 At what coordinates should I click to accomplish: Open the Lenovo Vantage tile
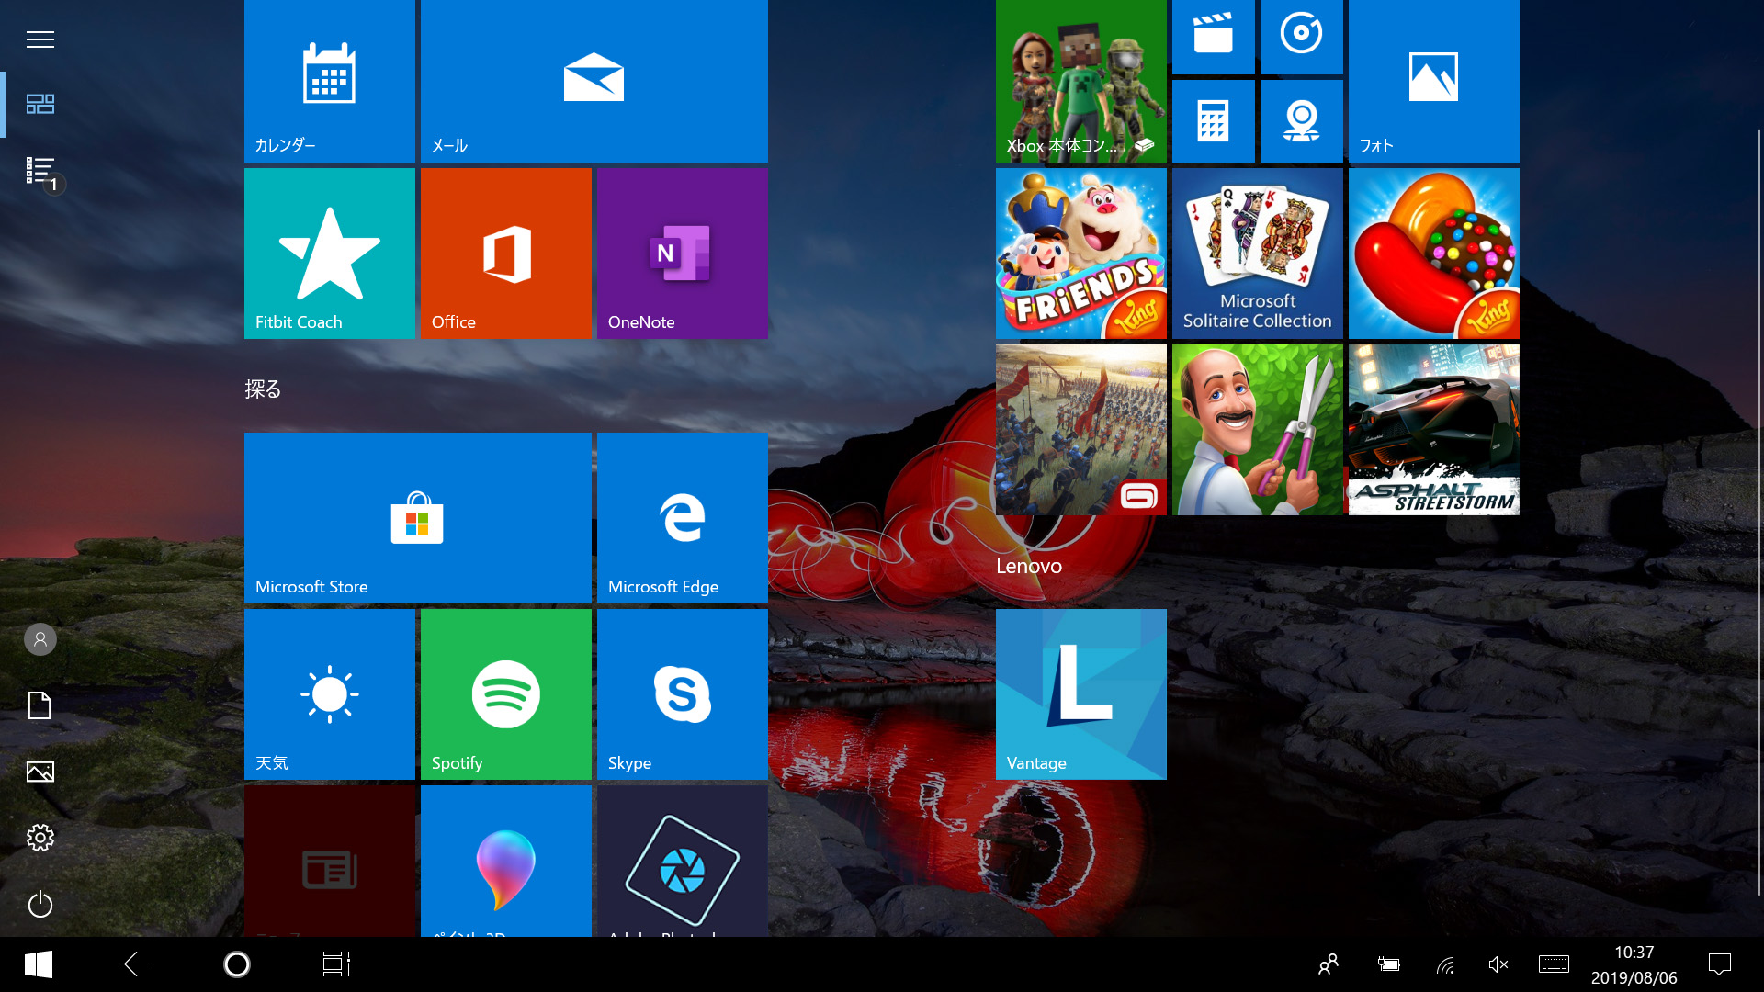click(x=1080, y=694)
